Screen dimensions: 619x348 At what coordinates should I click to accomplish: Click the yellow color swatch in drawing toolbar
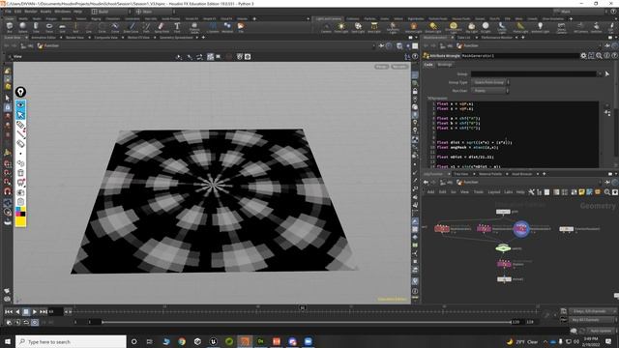tap(20, 221)
